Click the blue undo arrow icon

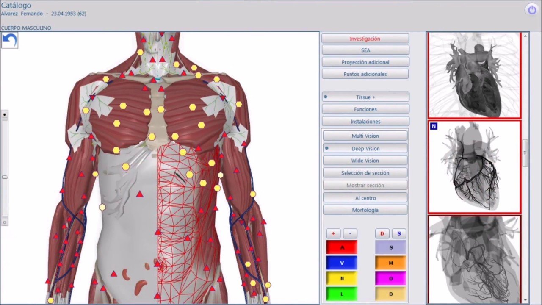coord(9,41)
